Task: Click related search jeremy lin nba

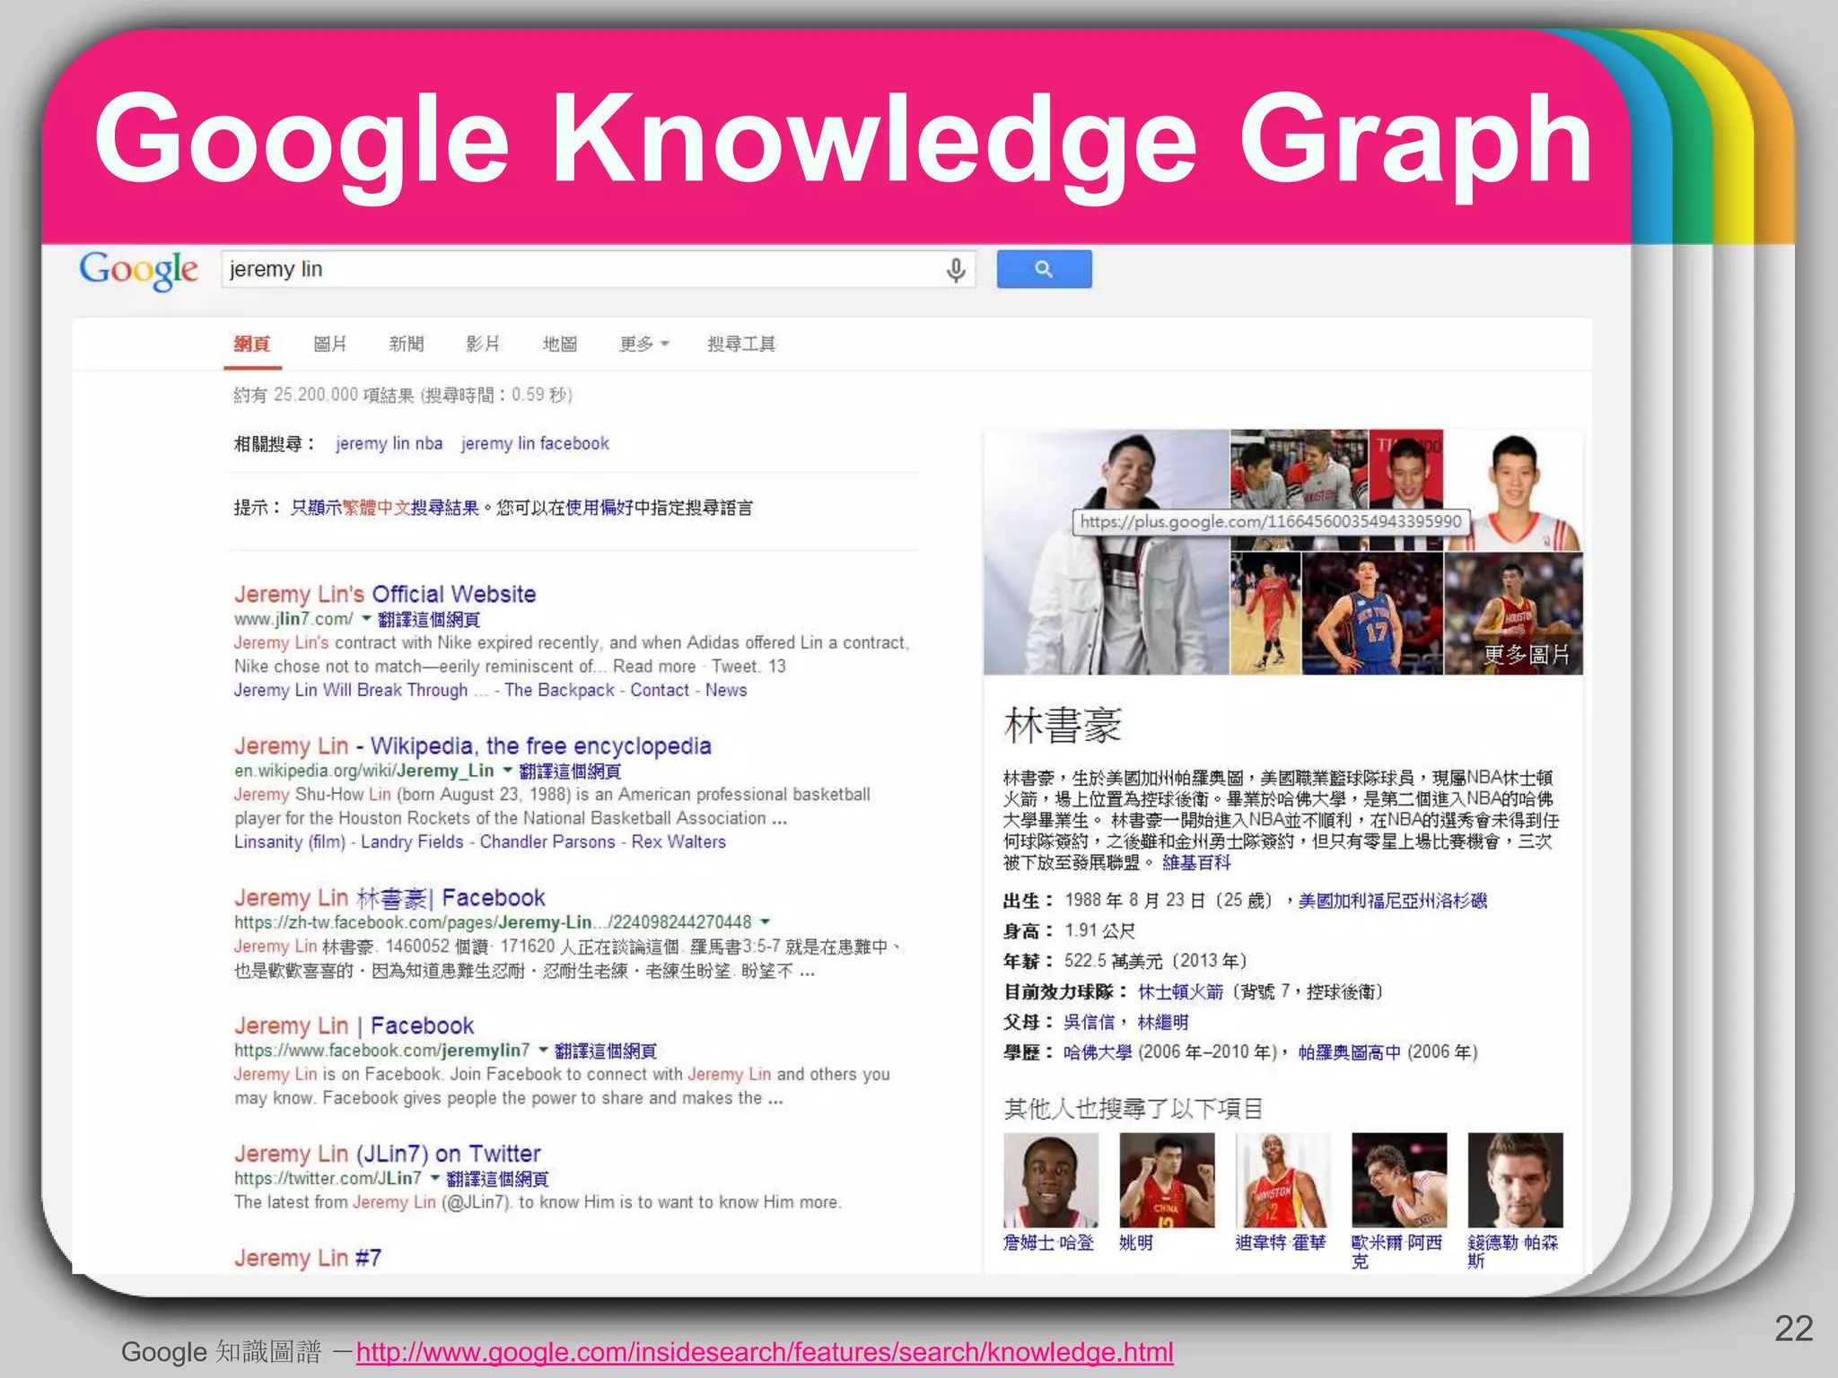Action: tap(389, 443)
